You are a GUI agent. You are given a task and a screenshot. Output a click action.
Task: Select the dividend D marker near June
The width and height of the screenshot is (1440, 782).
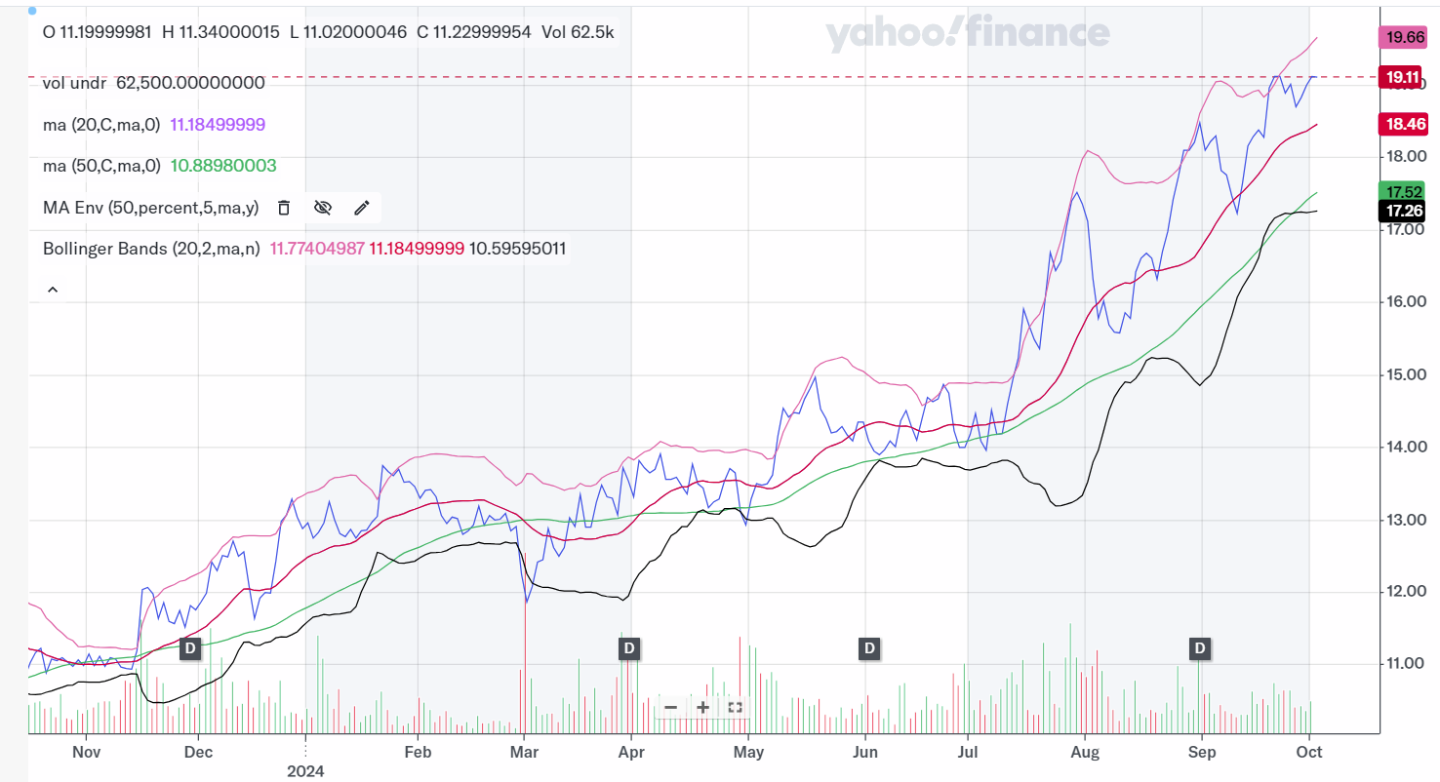(x=868, y=647)
